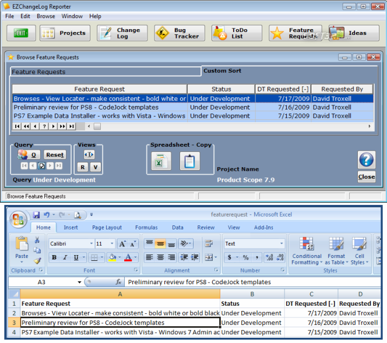Viewport: 387px width, 343px height.
Task: Open the Page Layout ribbon tab
Action: [107, 227]
